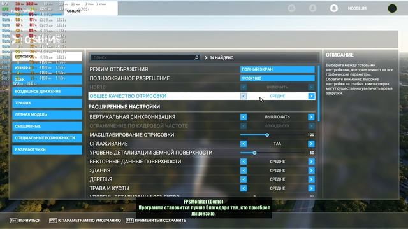Click the settings list vertical scrollbar
This screenshot has width=408, height=229.
click(319, 93)
